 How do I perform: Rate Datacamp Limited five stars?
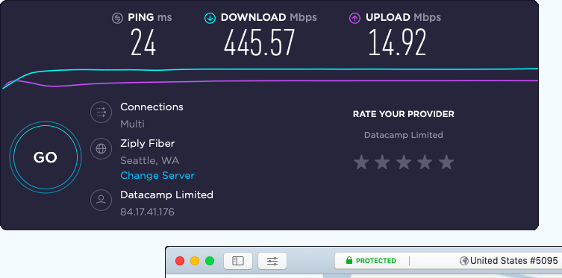click(x=446, y=162)
